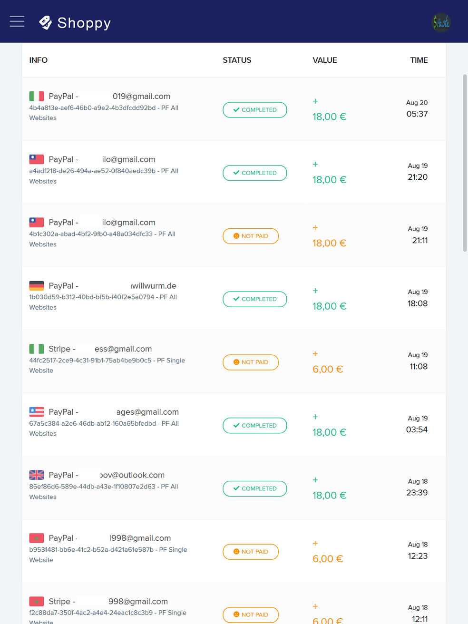Open the Stripe order from ess@gmail.com
468x624 pixels.
[x=234, y=361]
